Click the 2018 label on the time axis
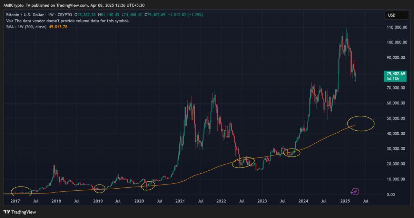 tap(56, 201)
